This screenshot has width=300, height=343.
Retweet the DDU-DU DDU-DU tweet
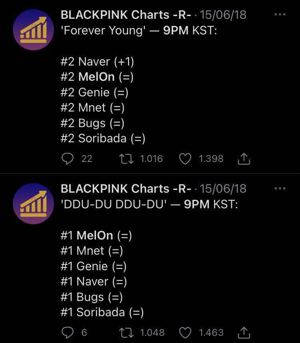[x=126, y=333]
